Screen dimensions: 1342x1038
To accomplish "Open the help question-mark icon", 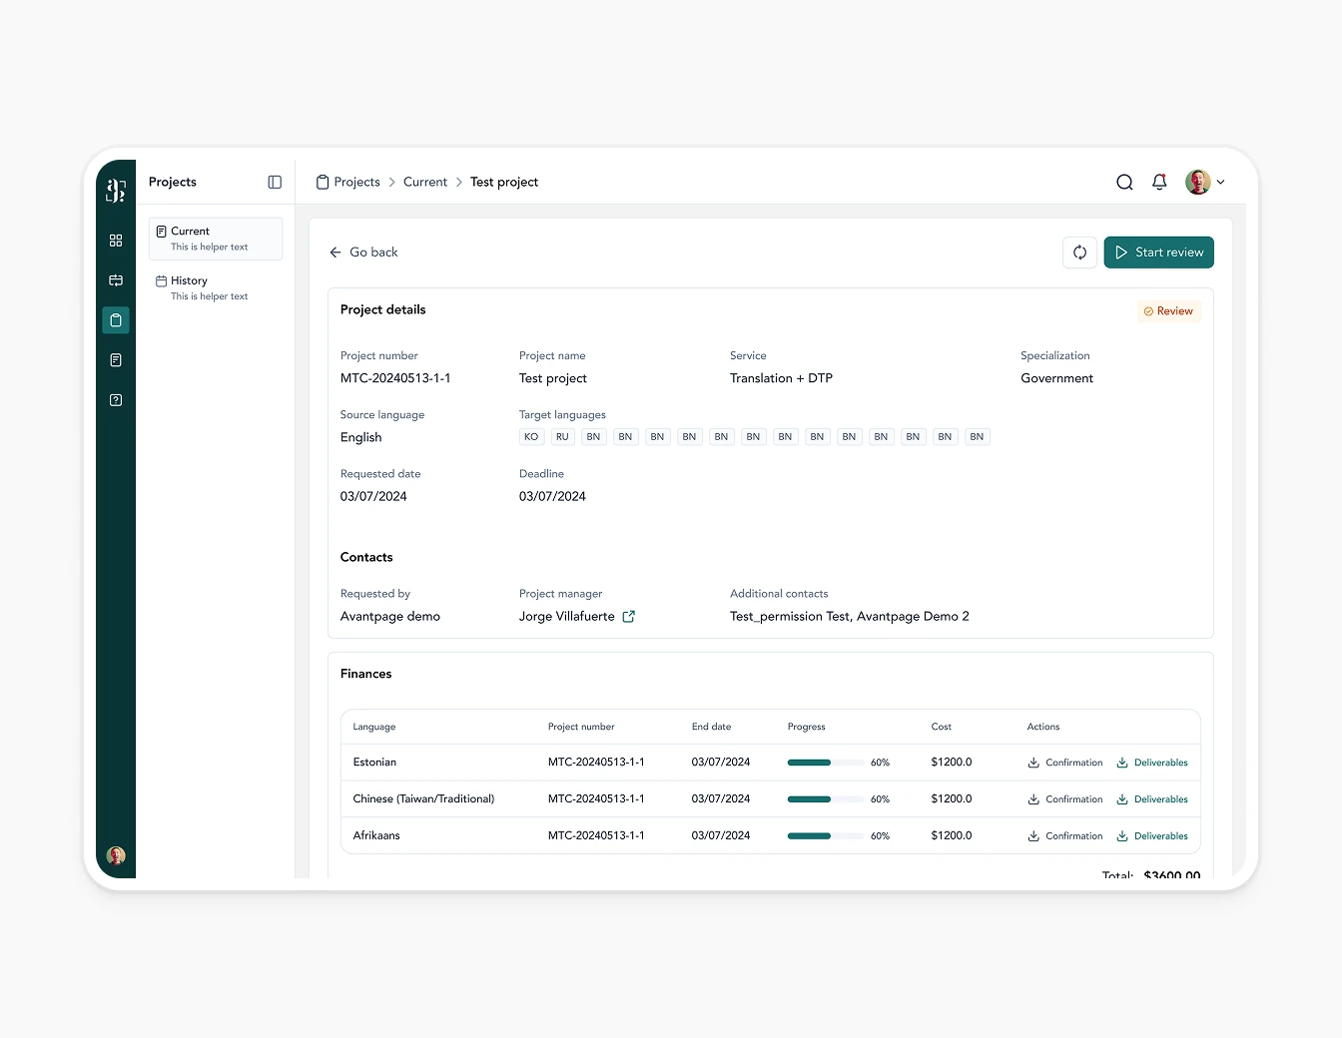I will pyautogui.click(x=115, y=399).
